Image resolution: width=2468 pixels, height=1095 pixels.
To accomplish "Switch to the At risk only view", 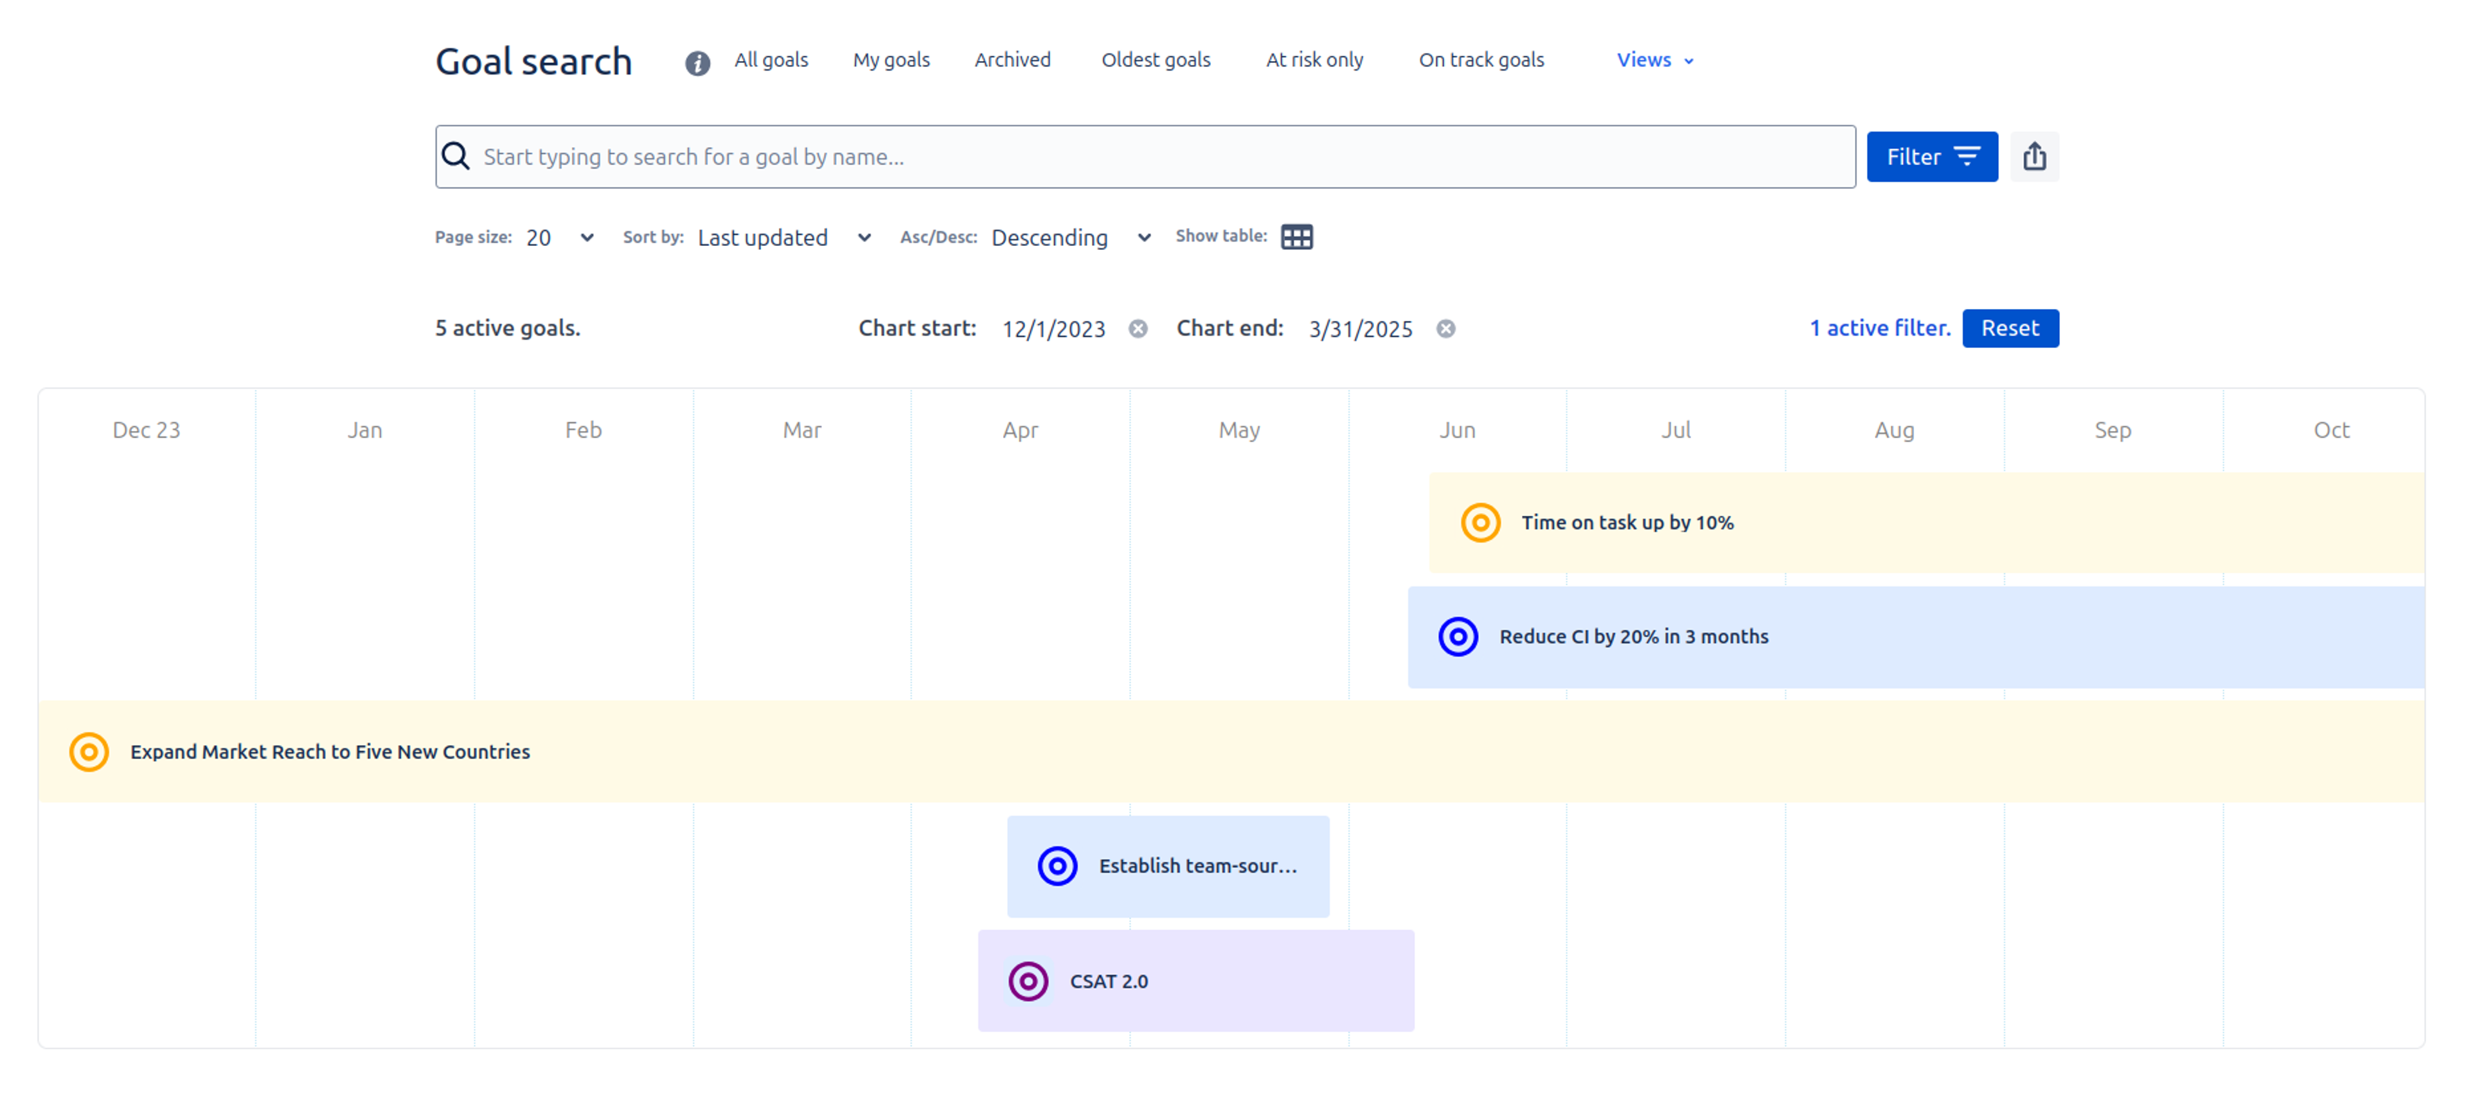I will pos(1314,59).
